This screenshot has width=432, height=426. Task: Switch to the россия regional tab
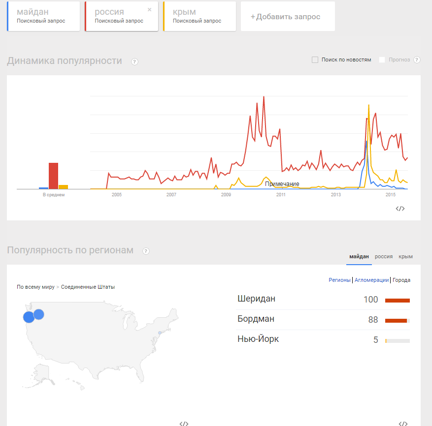(x=384, y=256)
